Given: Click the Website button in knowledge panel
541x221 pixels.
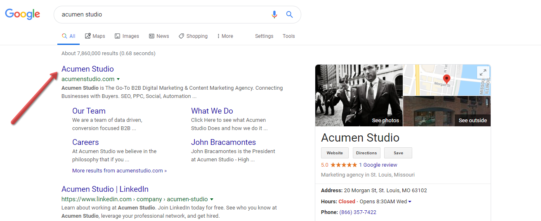Looking at the screenshot, I should click(335, 153).
